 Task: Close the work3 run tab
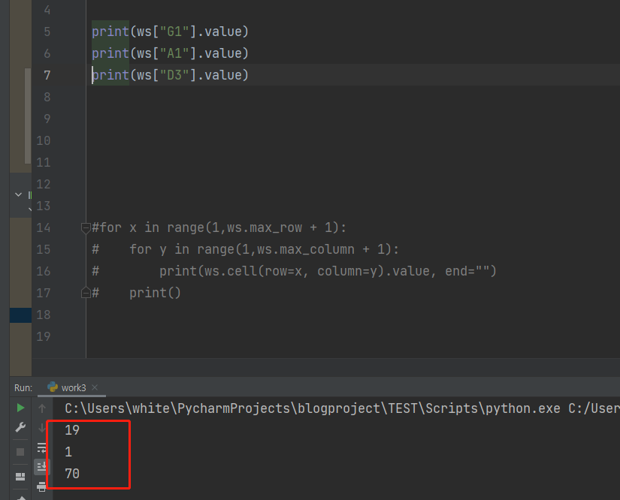pos(95,387)
